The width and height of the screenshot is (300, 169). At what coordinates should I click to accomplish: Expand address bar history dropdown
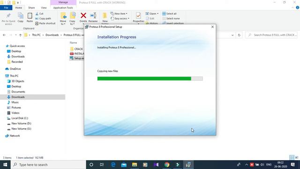click(x=232, y=35)
